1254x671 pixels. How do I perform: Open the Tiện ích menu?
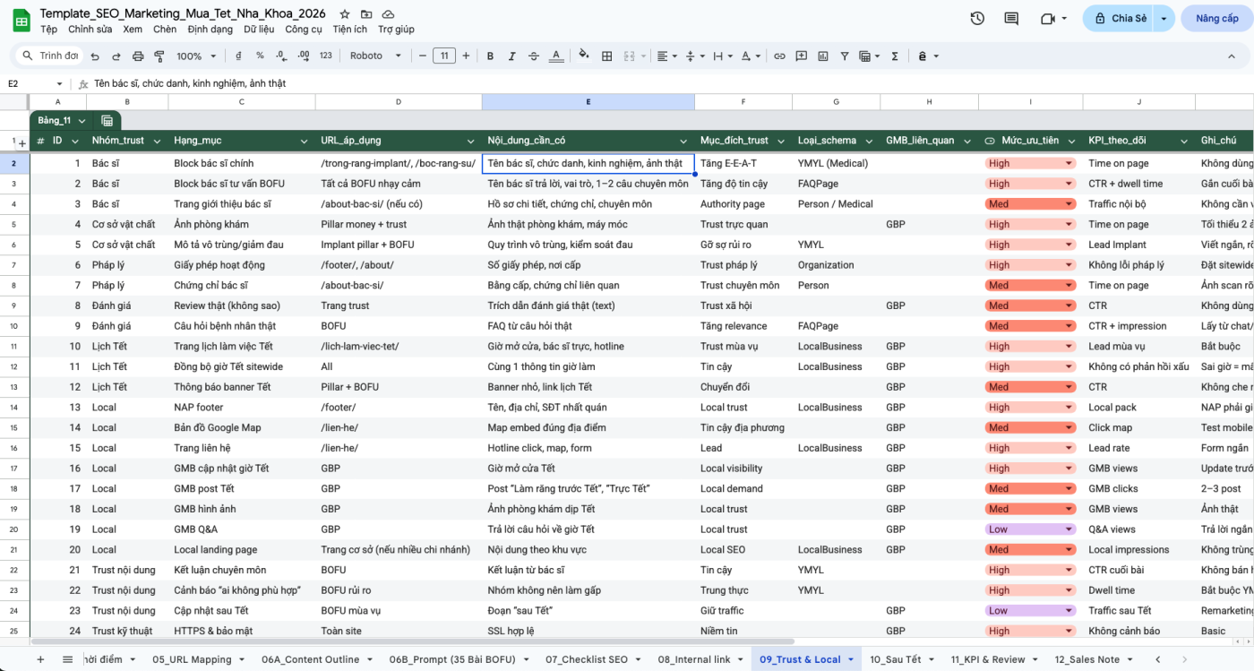349,30
